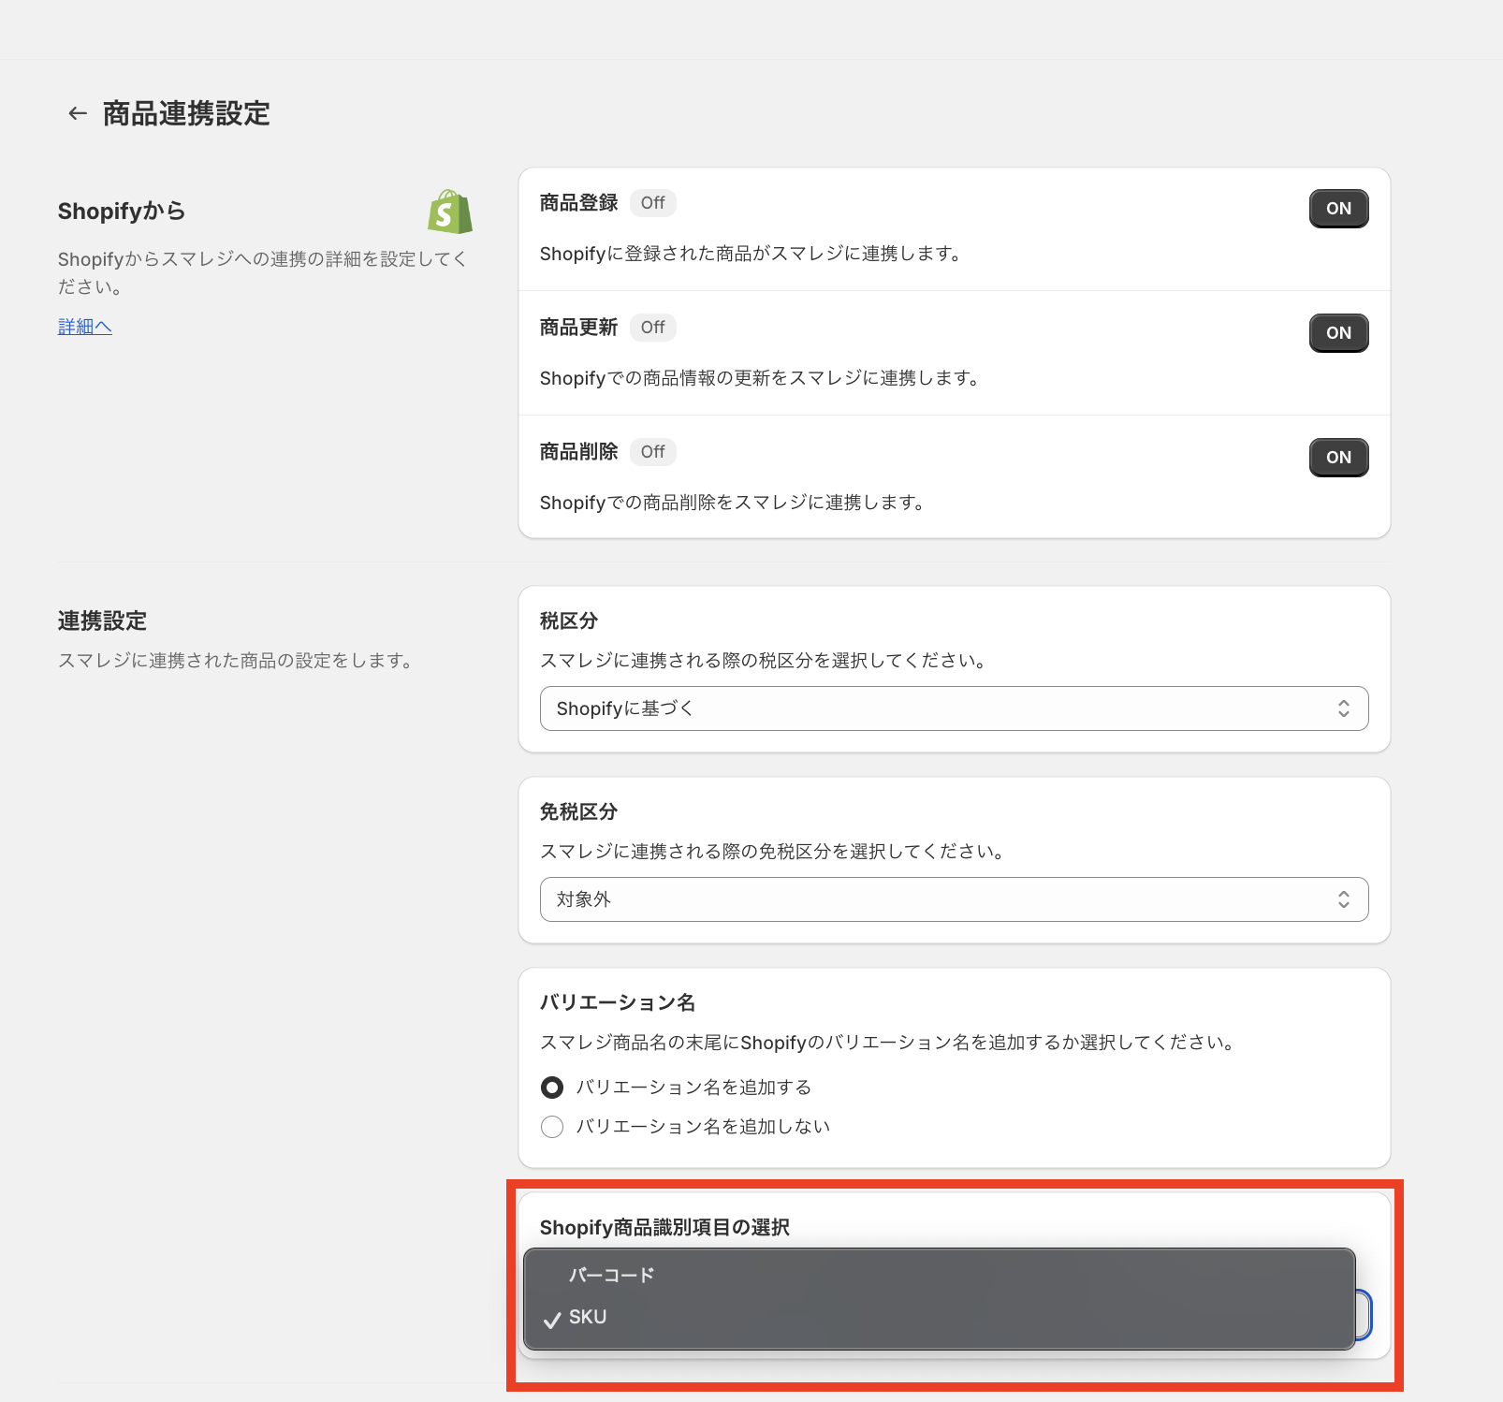Viewport: 1503px width, 1402px height.
Task: Choose SKU option in the open menu
Action: 939,1318
